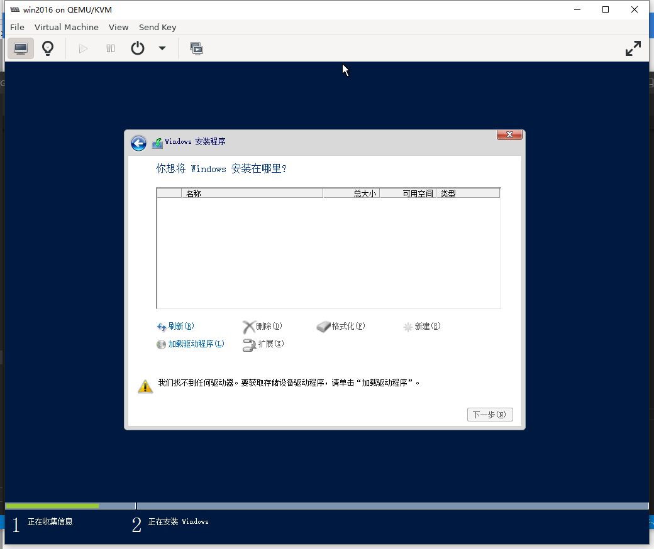Click the power shutdown icon

point(138,48)
